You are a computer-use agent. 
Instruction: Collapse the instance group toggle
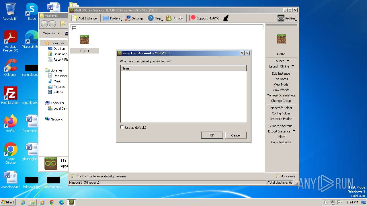pyautogui.click(x=74, y=28)
